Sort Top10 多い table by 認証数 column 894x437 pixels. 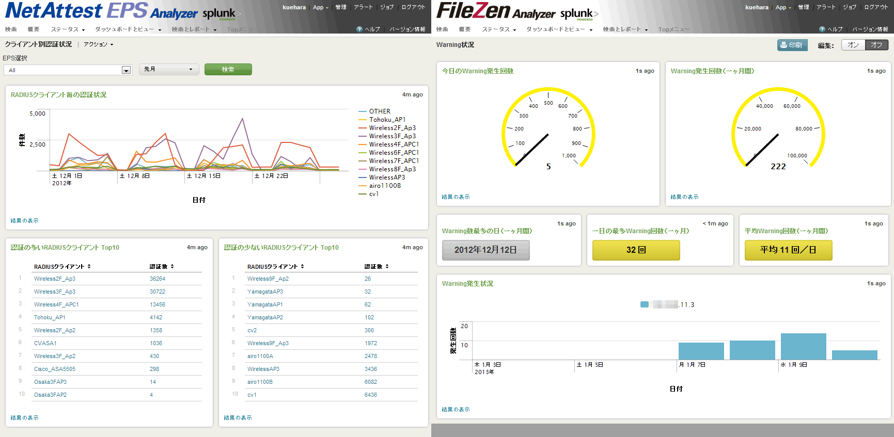click(x=162, y=267)
